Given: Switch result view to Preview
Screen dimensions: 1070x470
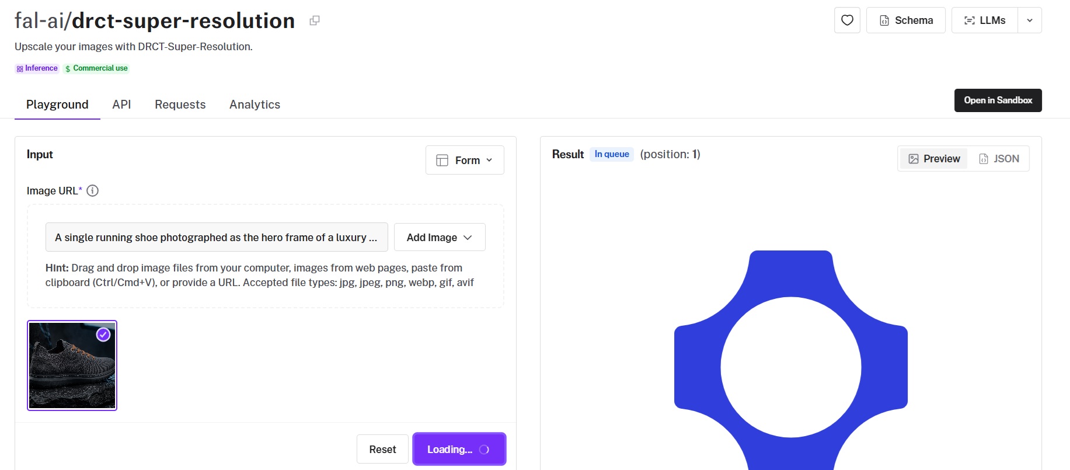Looking at the screenshot, I should click(934, 159).
